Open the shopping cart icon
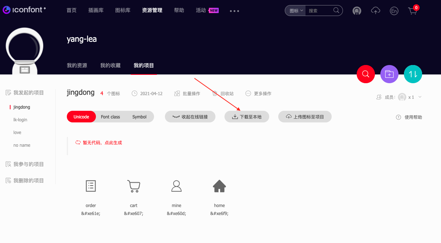Screen dimensions: 441x243 point(413,10)
